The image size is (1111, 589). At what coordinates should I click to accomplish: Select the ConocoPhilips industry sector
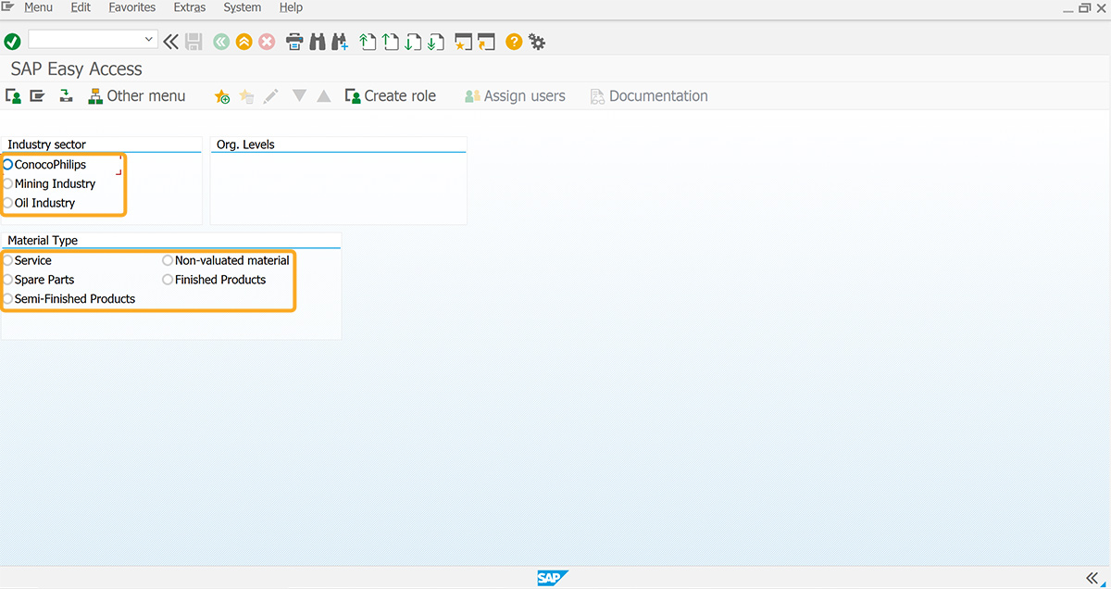point(8,164)
